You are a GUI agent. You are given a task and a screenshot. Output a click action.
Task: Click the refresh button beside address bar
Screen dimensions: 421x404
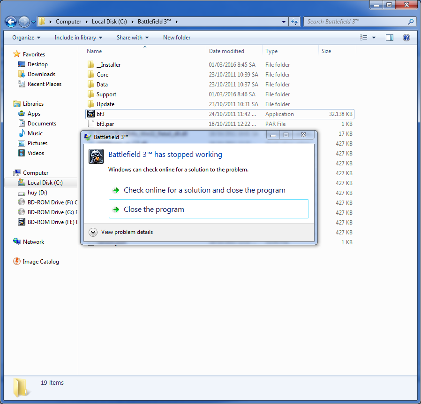294,22
